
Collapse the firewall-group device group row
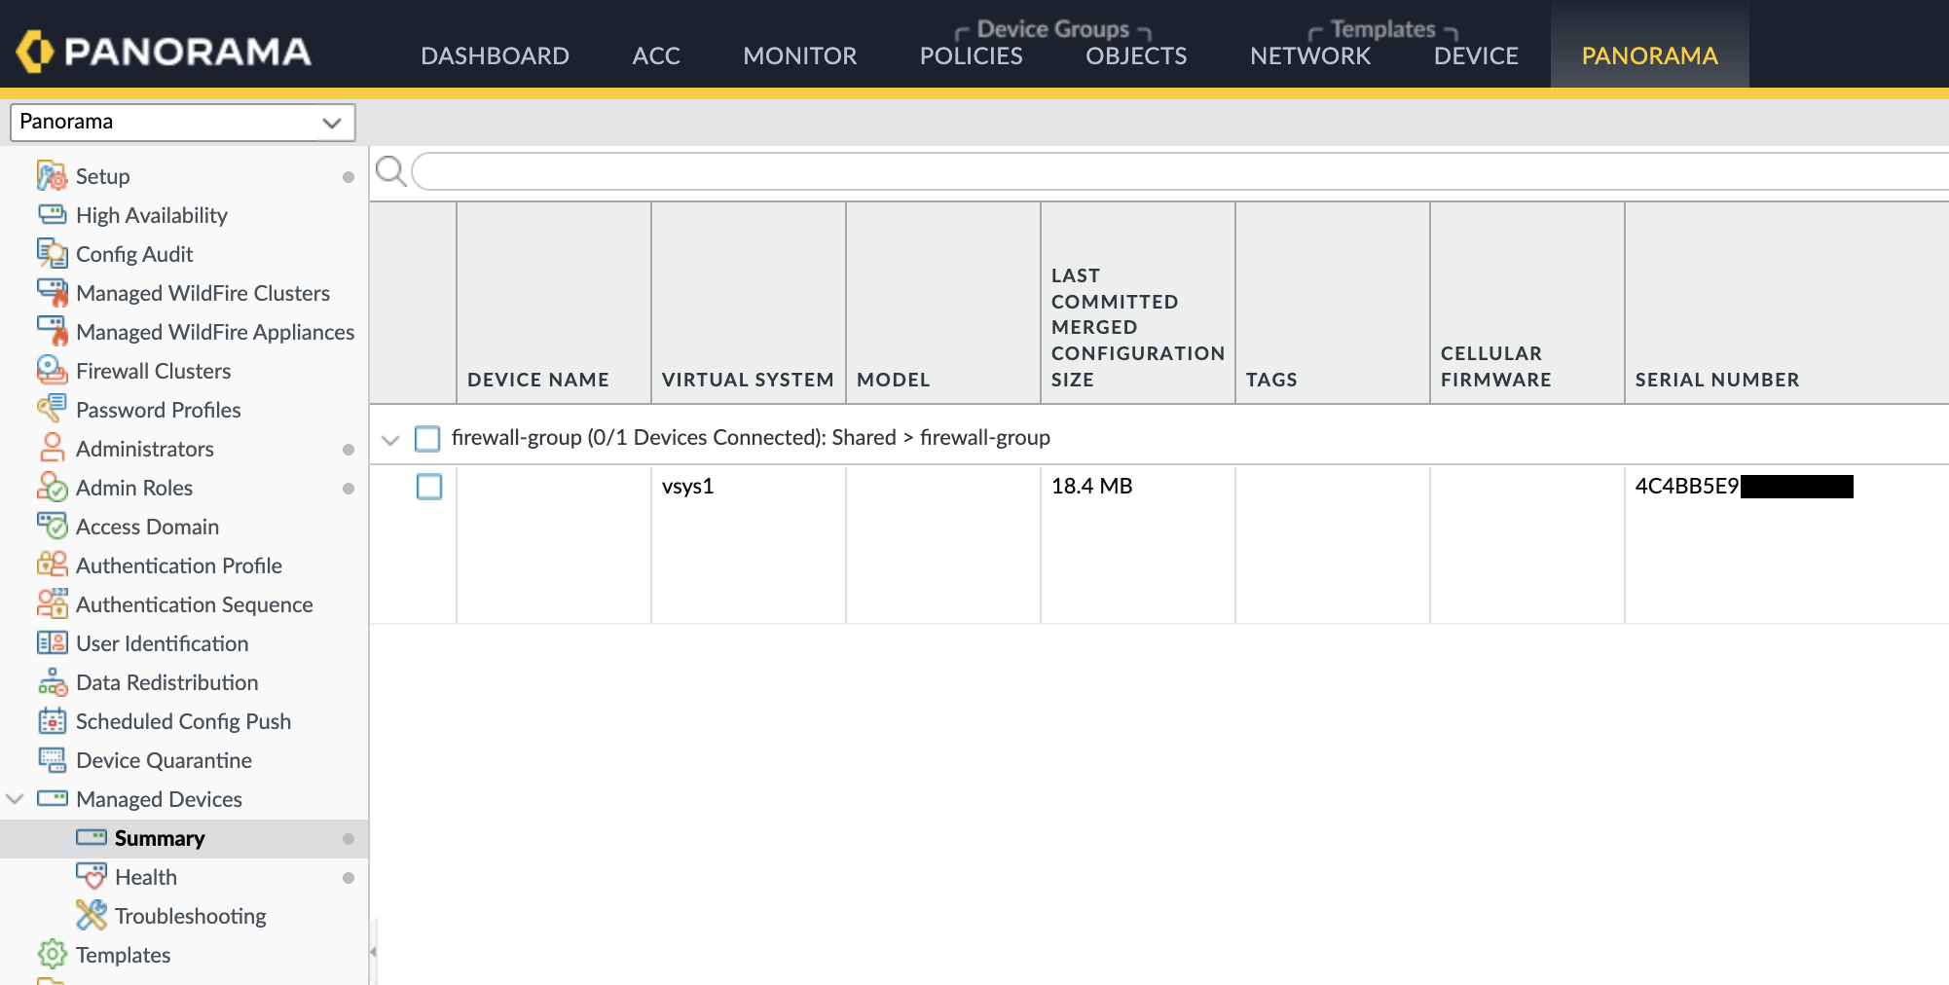(390, 440)
